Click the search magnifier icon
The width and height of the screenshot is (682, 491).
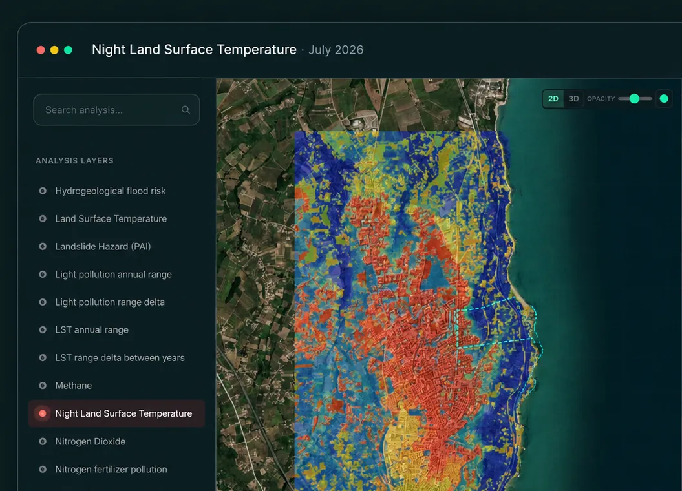[186, 110]
